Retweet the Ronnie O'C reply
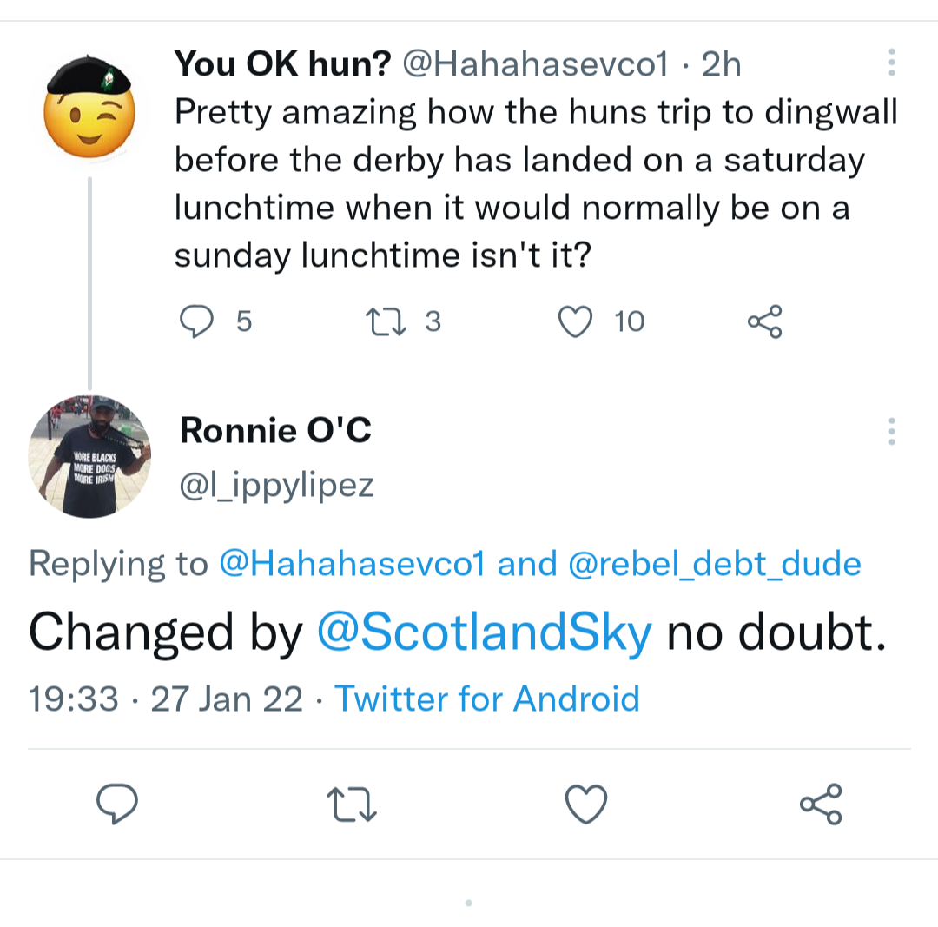 coord(351,804)
